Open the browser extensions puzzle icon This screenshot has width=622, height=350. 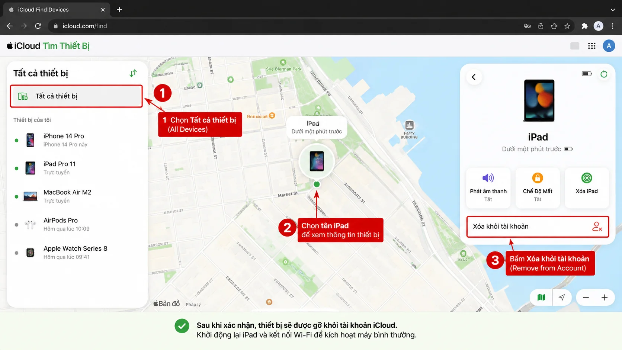point(584,26)
